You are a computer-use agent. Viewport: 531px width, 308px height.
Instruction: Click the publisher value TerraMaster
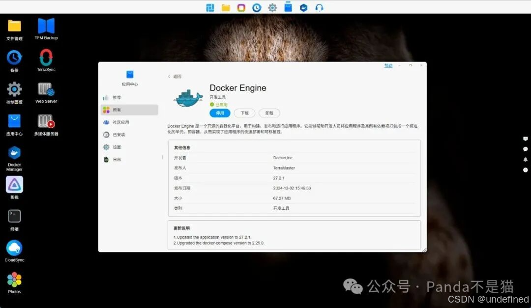tap(284, 168)
